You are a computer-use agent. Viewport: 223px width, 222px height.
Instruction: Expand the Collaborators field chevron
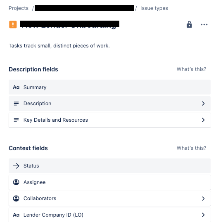[x=203, y=198]
